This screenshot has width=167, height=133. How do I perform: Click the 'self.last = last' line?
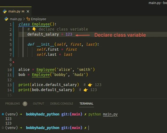(54, 54)
